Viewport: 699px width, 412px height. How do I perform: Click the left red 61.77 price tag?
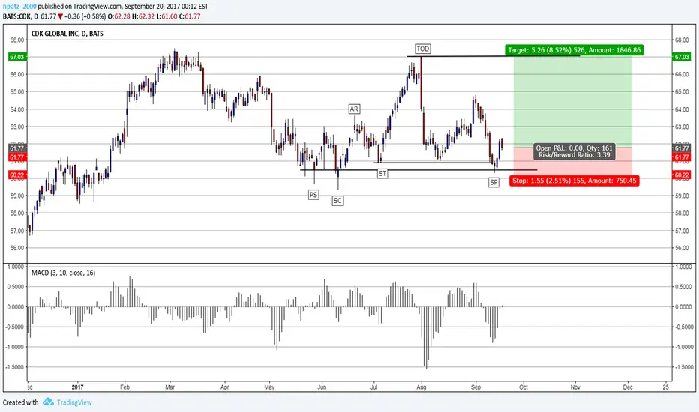tap(17, 157)
